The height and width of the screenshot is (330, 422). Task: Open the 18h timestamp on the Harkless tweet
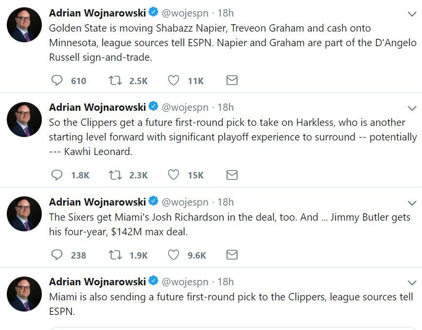226,107
